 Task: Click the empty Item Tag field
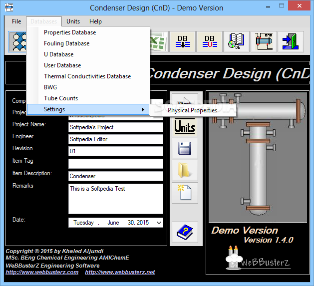(x=116, y=164)
